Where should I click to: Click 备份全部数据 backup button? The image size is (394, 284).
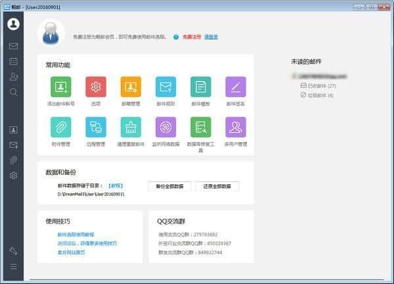[x=169, y=186]
